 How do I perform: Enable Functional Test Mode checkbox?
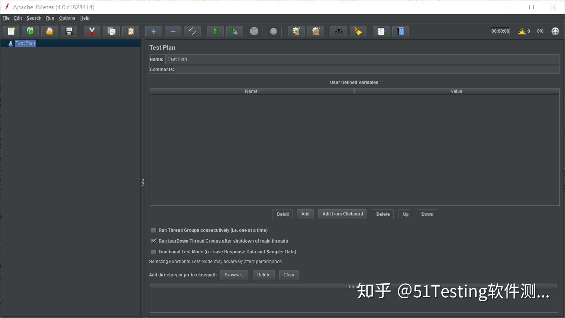coord(154,252)
